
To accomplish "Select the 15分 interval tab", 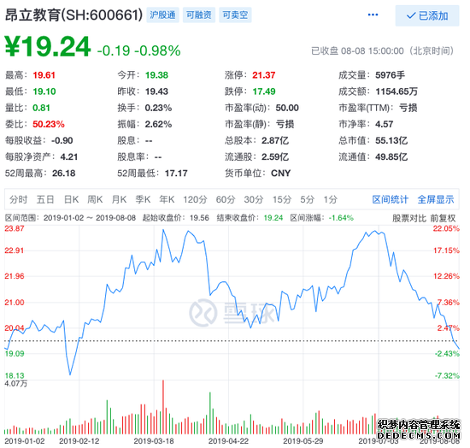I will pyautogui.click(x=282, y=199).
